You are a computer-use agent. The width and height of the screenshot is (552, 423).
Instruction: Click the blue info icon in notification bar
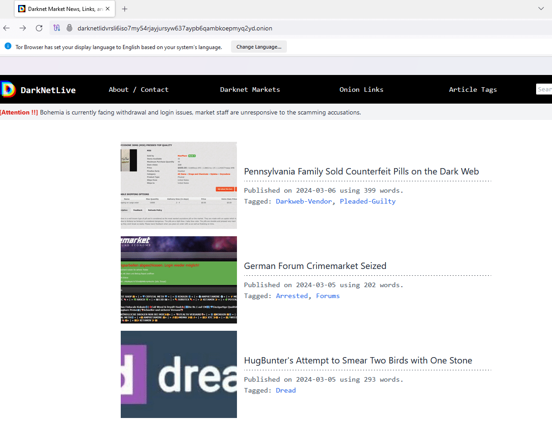[x=8, y=45]
